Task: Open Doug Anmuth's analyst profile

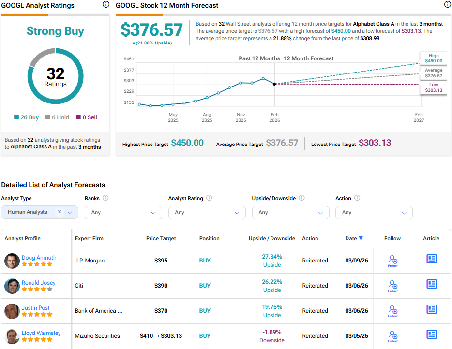Action: point(39,258)
